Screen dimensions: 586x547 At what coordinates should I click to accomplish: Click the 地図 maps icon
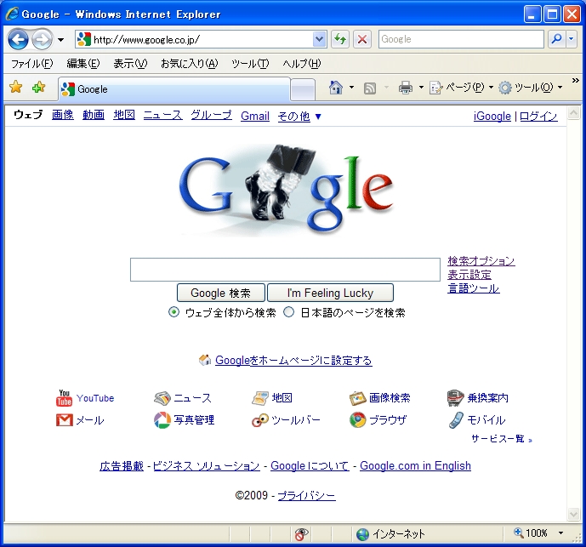(x=260, y=398)
